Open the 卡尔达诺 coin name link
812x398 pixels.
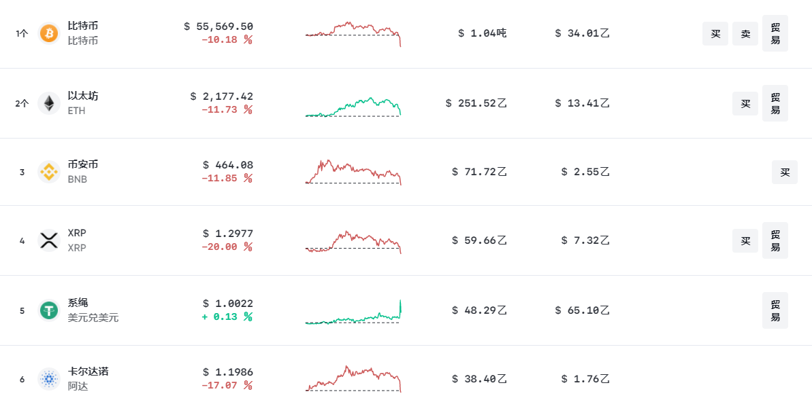point(88,372)
